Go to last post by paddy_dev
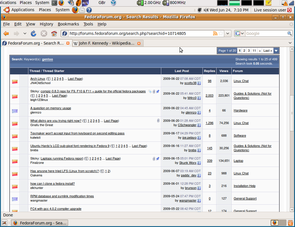 (199, 176)
